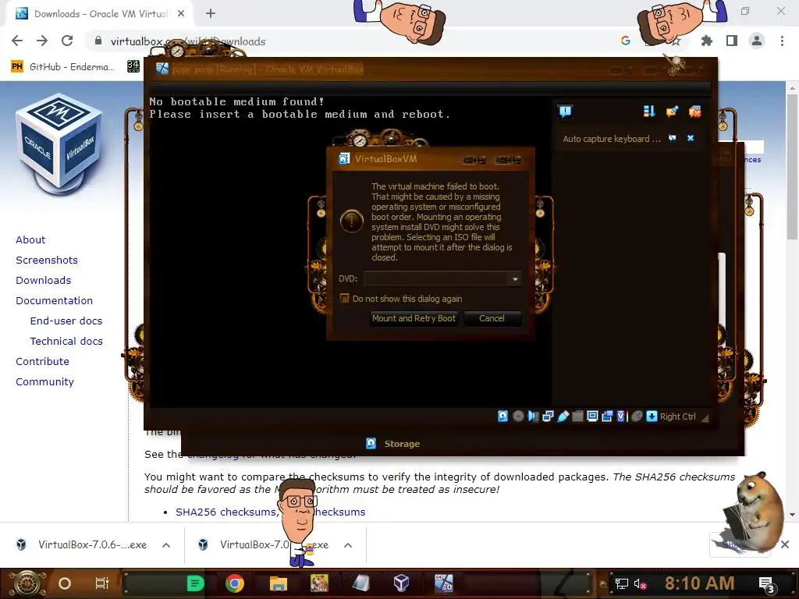The width and height of the screenshot is (799, 599).
Task: Toggle notification ordering icon in notification panel
Action: (648, 112)
